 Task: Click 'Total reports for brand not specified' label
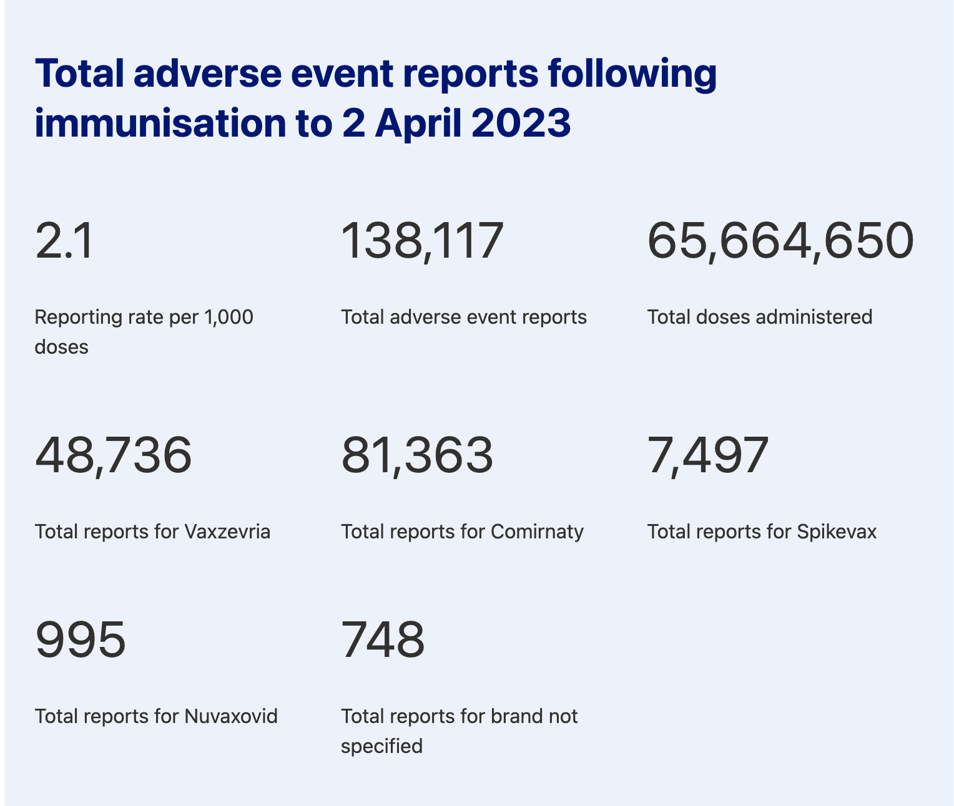click(x=459, y=731)
